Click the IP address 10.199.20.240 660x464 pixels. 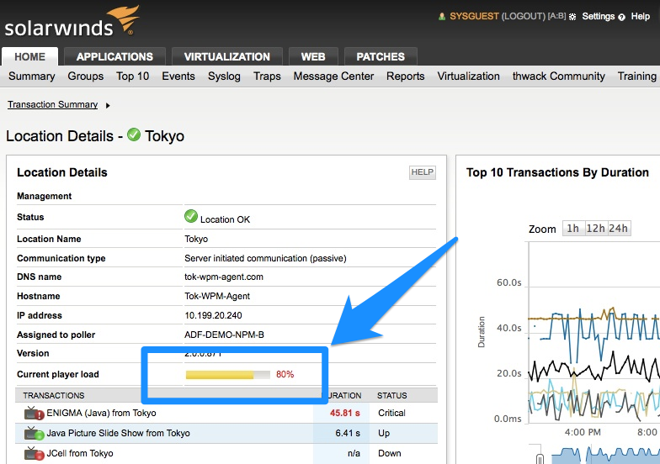point(213,315)
